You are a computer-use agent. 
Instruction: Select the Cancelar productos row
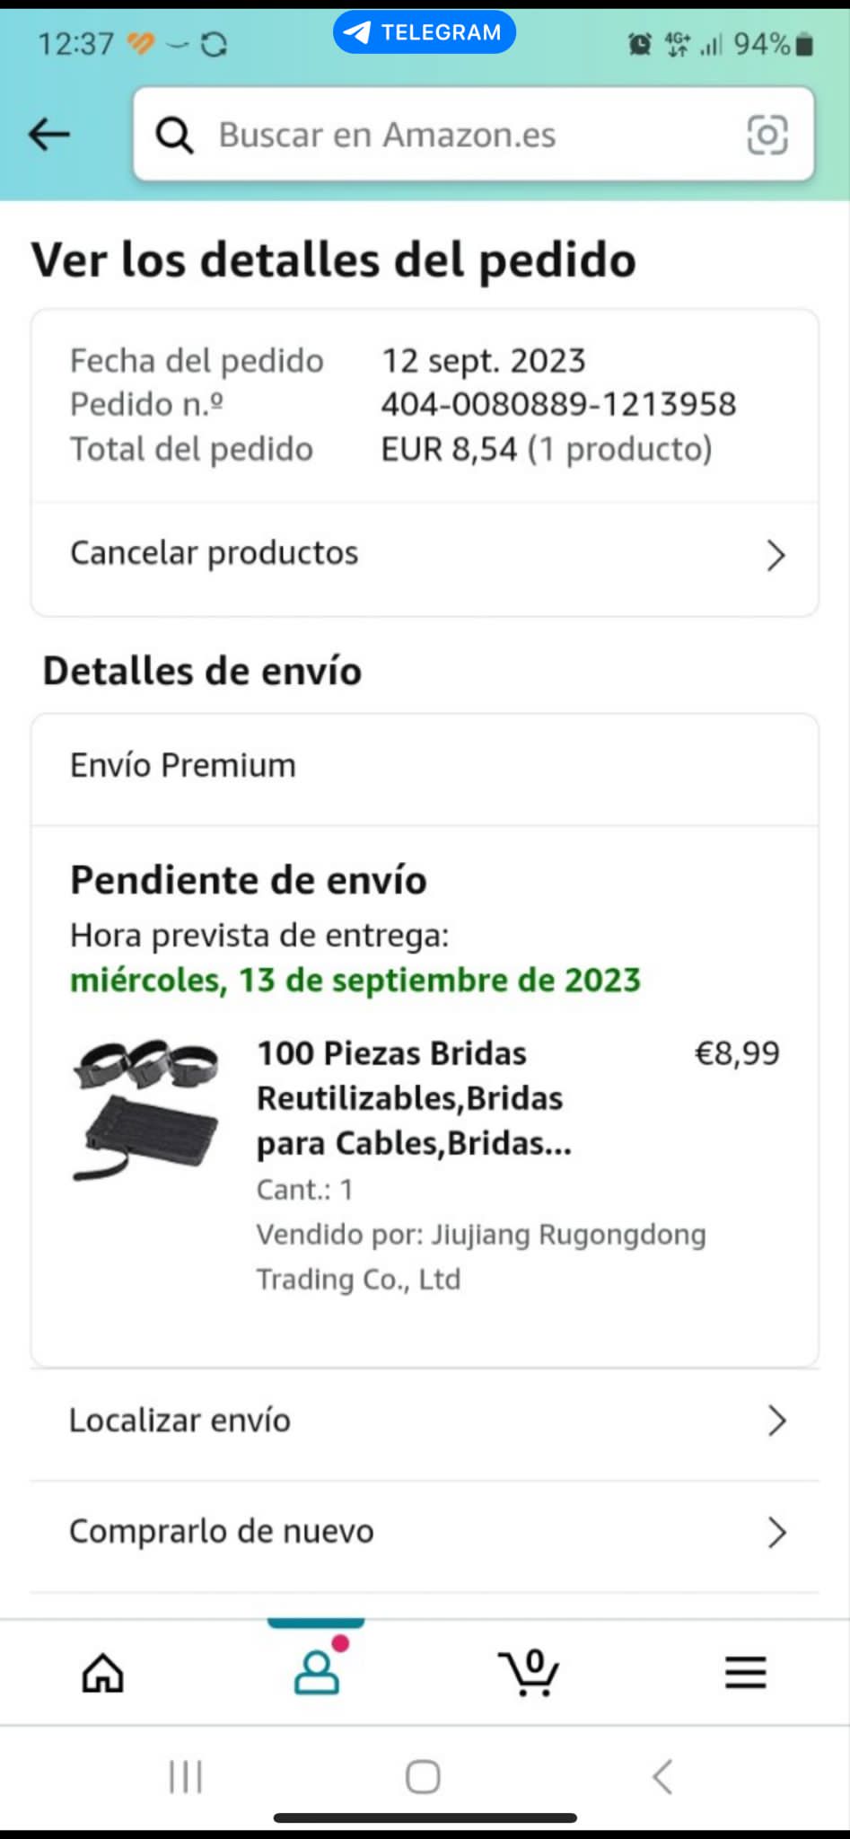[x=425, y=555]
